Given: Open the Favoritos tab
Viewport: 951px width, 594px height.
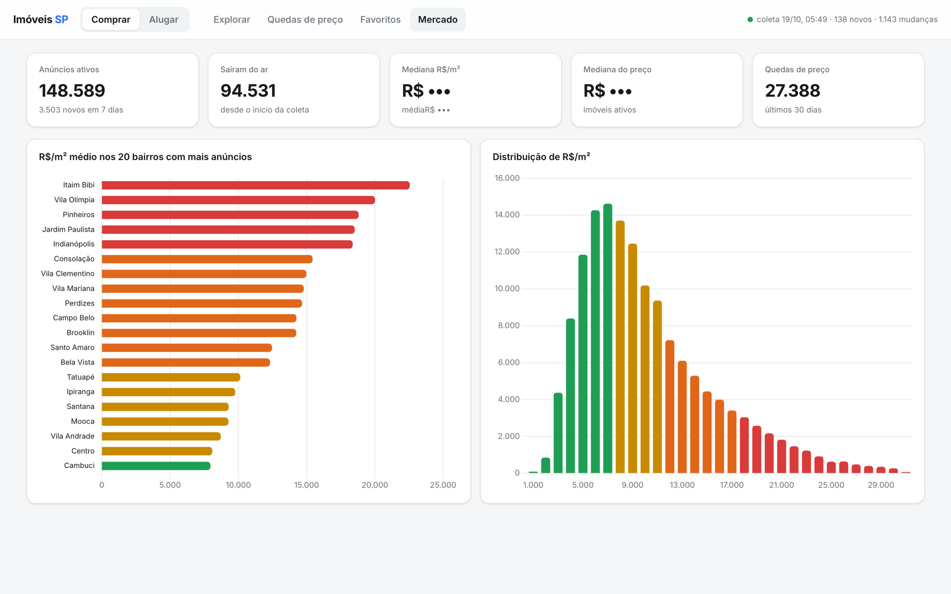Looking at the screenshot, I should click(380, 19).
